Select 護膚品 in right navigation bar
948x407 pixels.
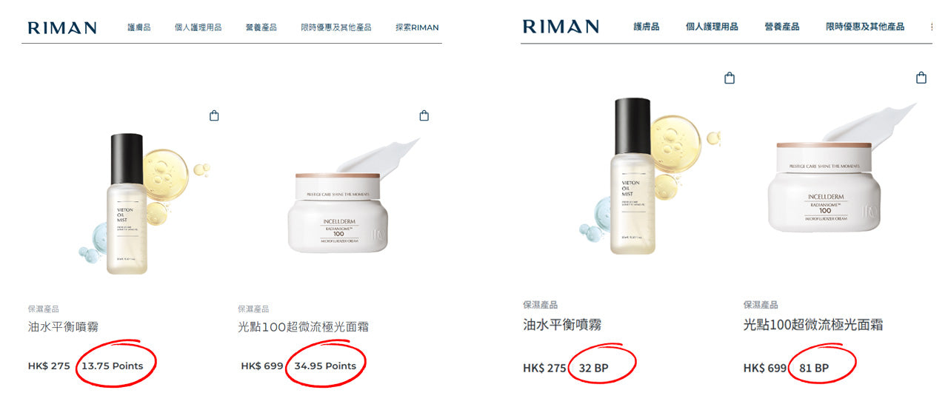[647, 27]
